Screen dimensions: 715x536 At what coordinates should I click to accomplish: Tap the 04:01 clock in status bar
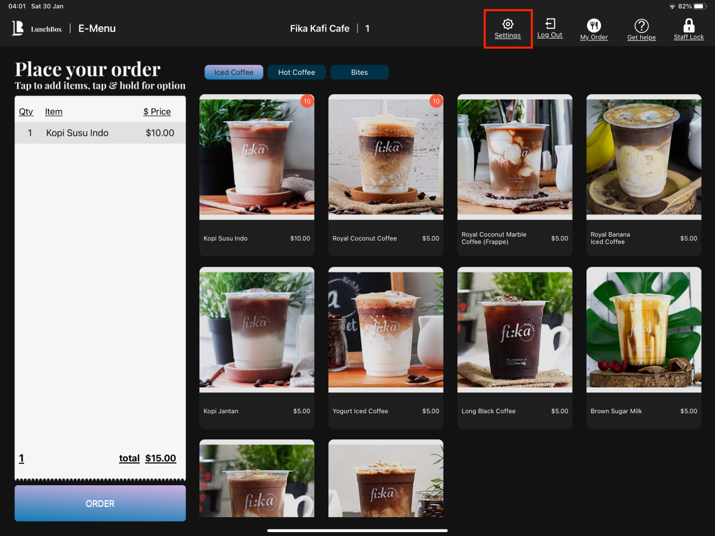(17, 6)
